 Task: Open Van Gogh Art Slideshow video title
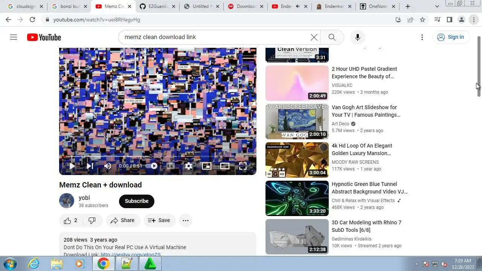coord(366,111)
